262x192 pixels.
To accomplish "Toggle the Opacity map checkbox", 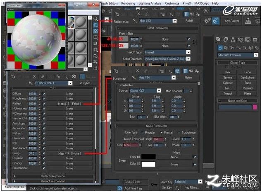I will tap(44, 163).
